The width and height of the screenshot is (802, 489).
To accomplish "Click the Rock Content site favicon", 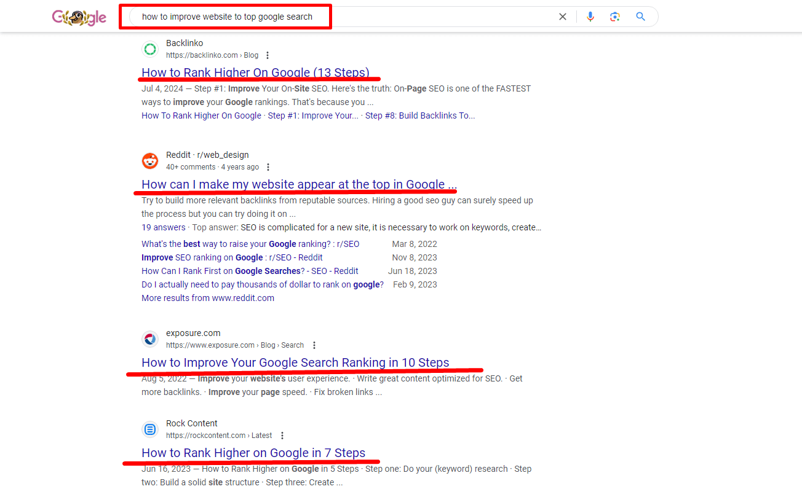I will click(150, 429).
